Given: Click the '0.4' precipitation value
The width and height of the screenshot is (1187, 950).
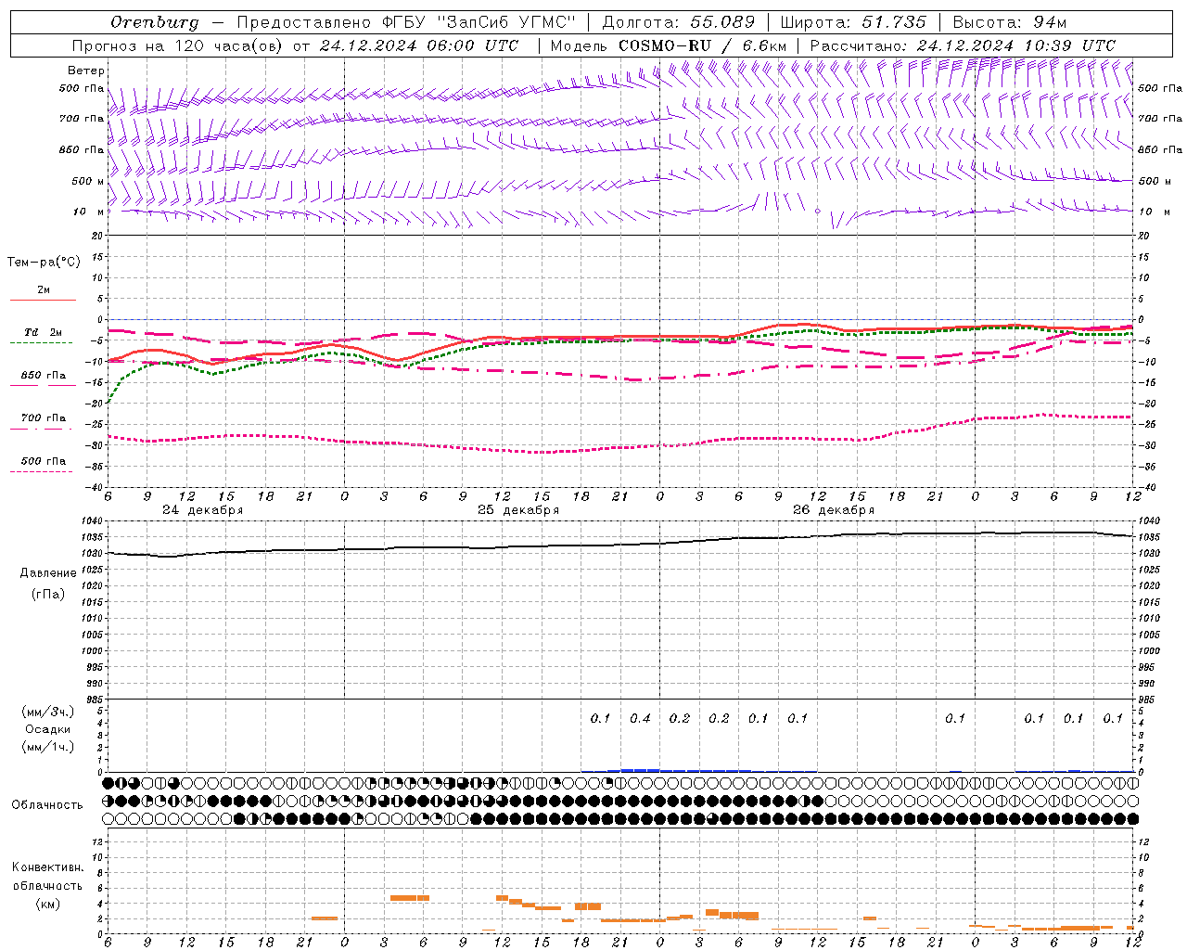Looking at the screenshot, I should (640, 718).
